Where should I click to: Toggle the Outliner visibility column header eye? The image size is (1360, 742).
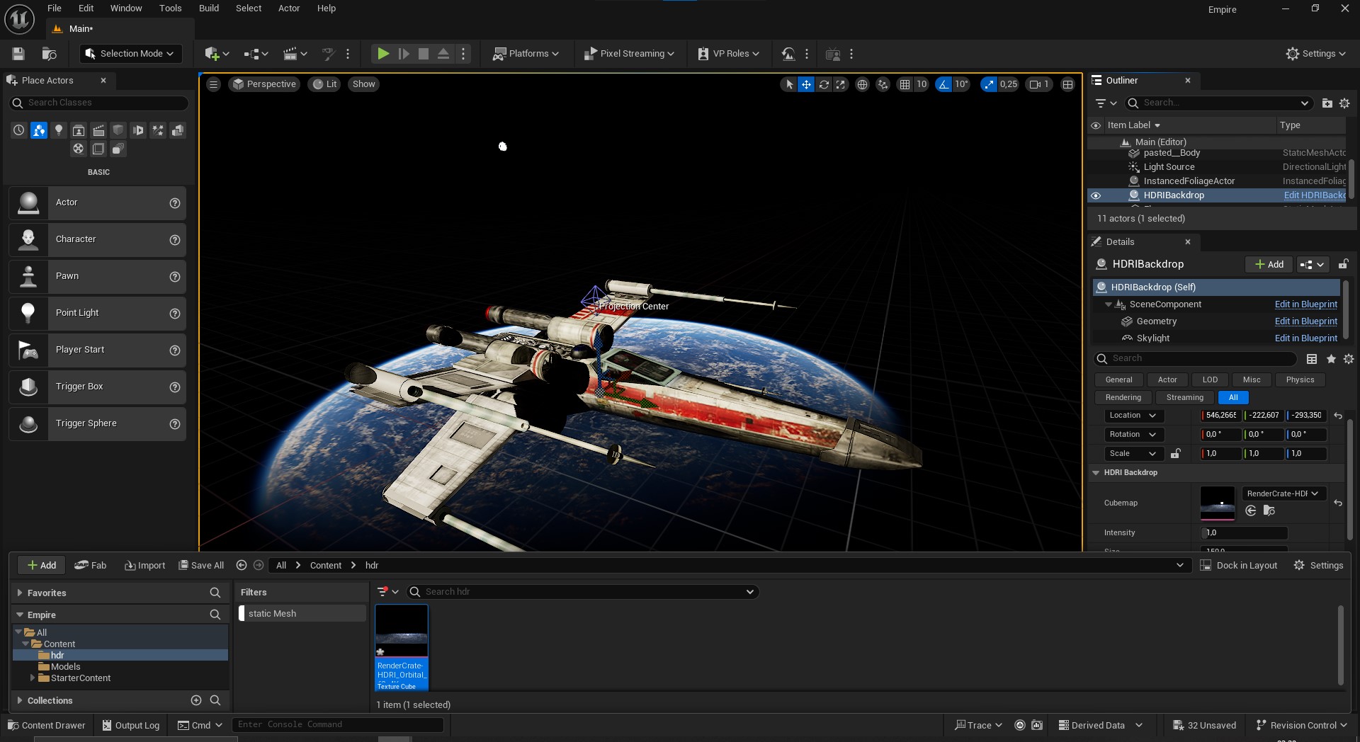1096,125
